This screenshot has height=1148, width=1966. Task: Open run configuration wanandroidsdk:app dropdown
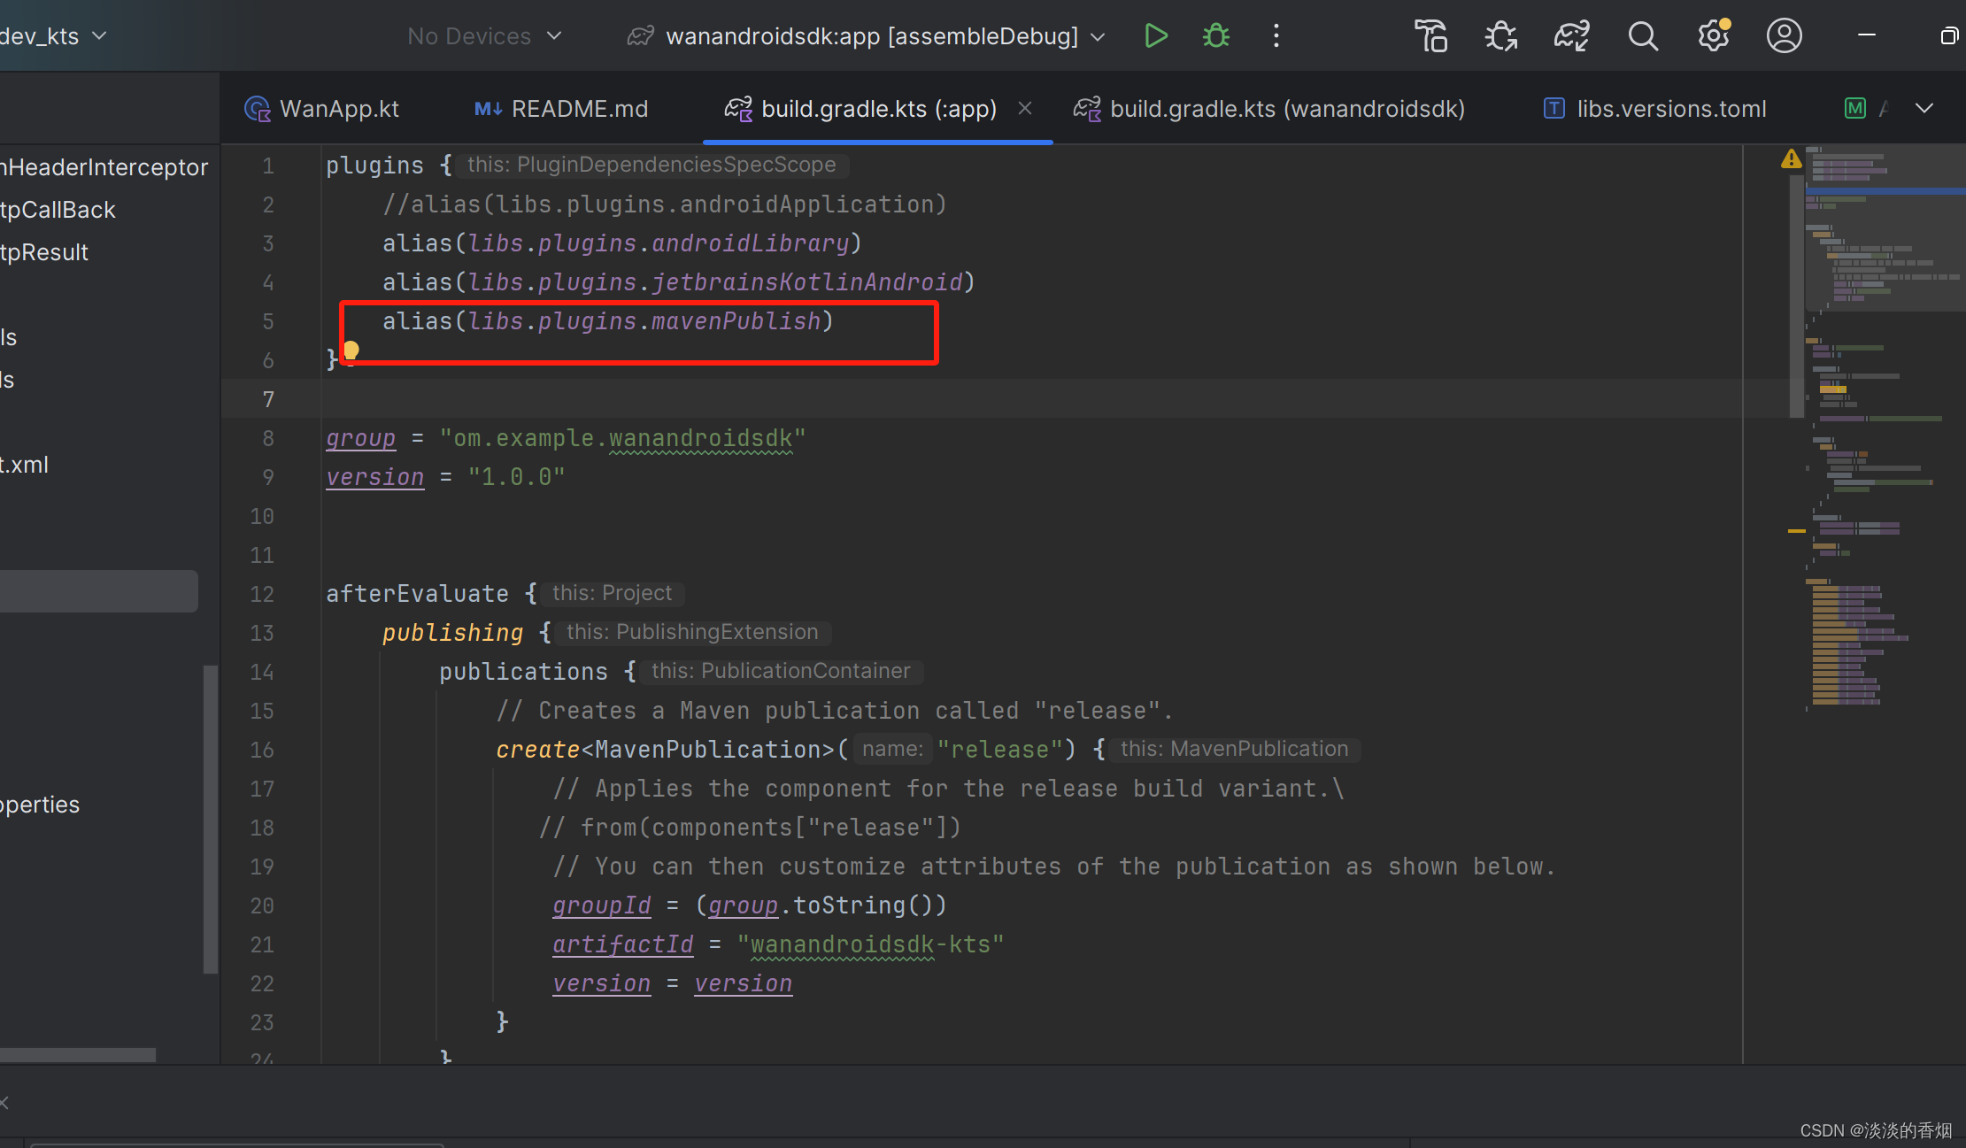click(867, 36)
